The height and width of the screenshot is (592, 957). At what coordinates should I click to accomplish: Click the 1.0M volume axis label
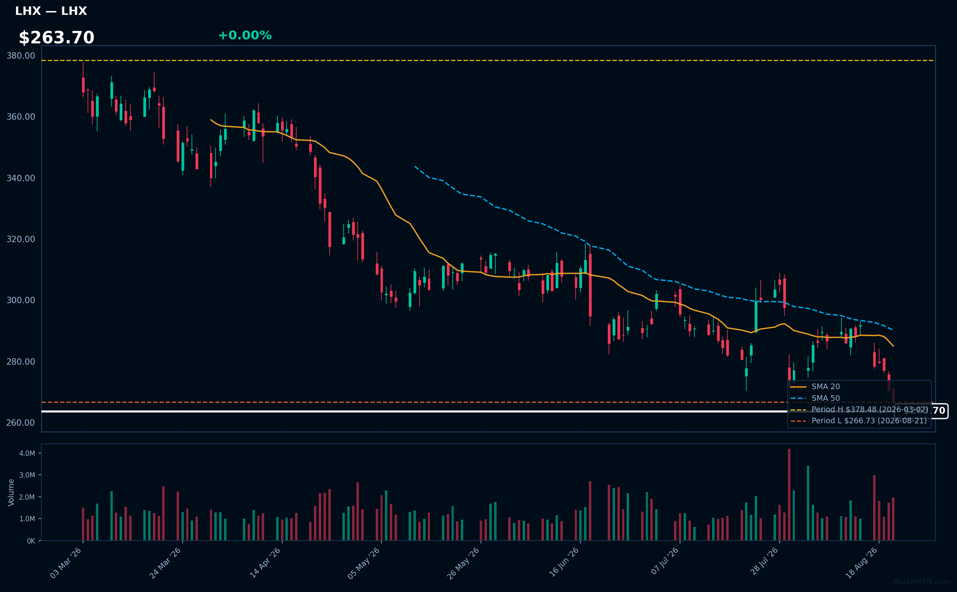(x=27, y=519)
